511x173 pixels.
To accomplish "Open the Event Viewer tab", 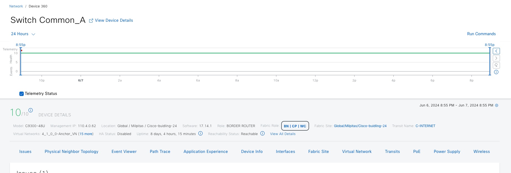I will (124, 152).
